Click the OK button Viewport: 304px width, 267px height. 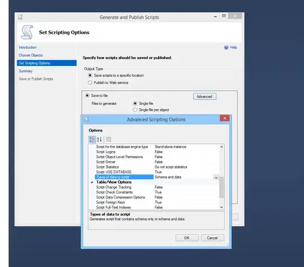[187, 238]
